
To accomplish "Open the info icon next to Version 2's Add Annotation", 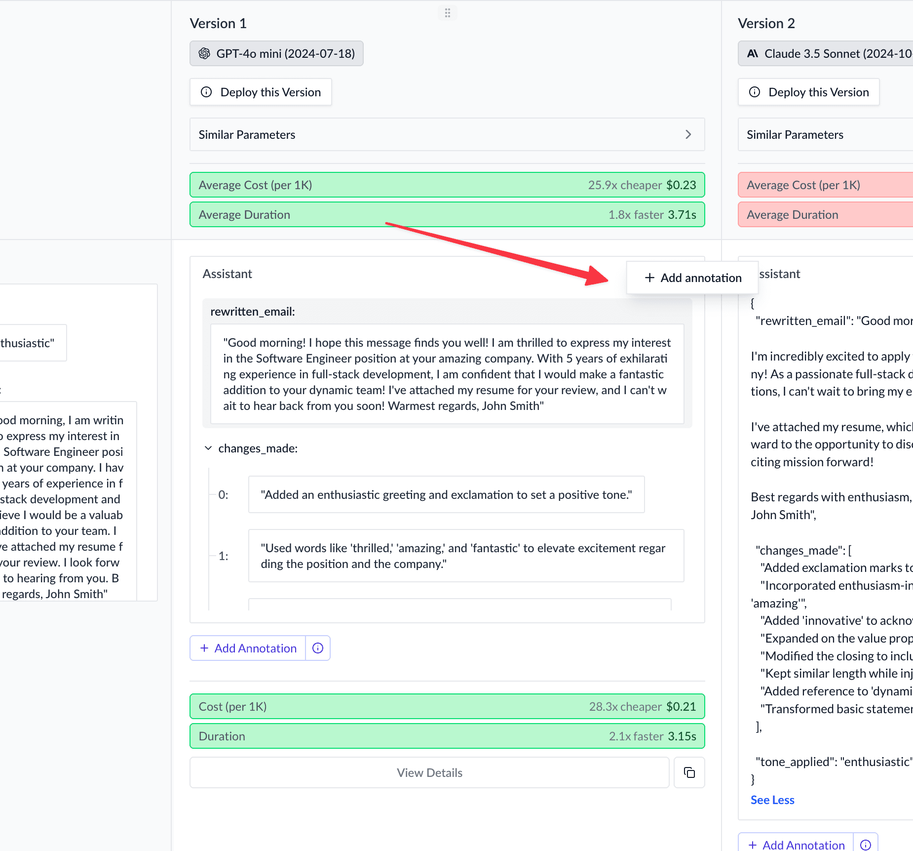I will (865, 845).
